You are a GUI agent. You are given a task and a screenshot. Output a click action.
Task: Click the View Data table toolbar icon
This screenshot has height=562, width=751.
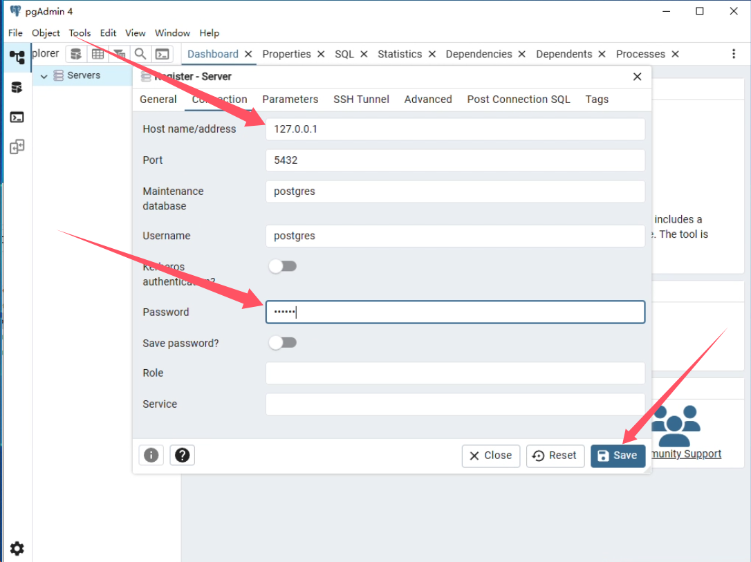point(98,54)
